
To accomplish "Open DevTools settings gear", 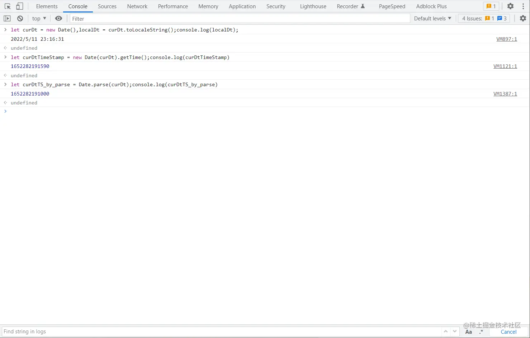I will (x=510, y=6).
